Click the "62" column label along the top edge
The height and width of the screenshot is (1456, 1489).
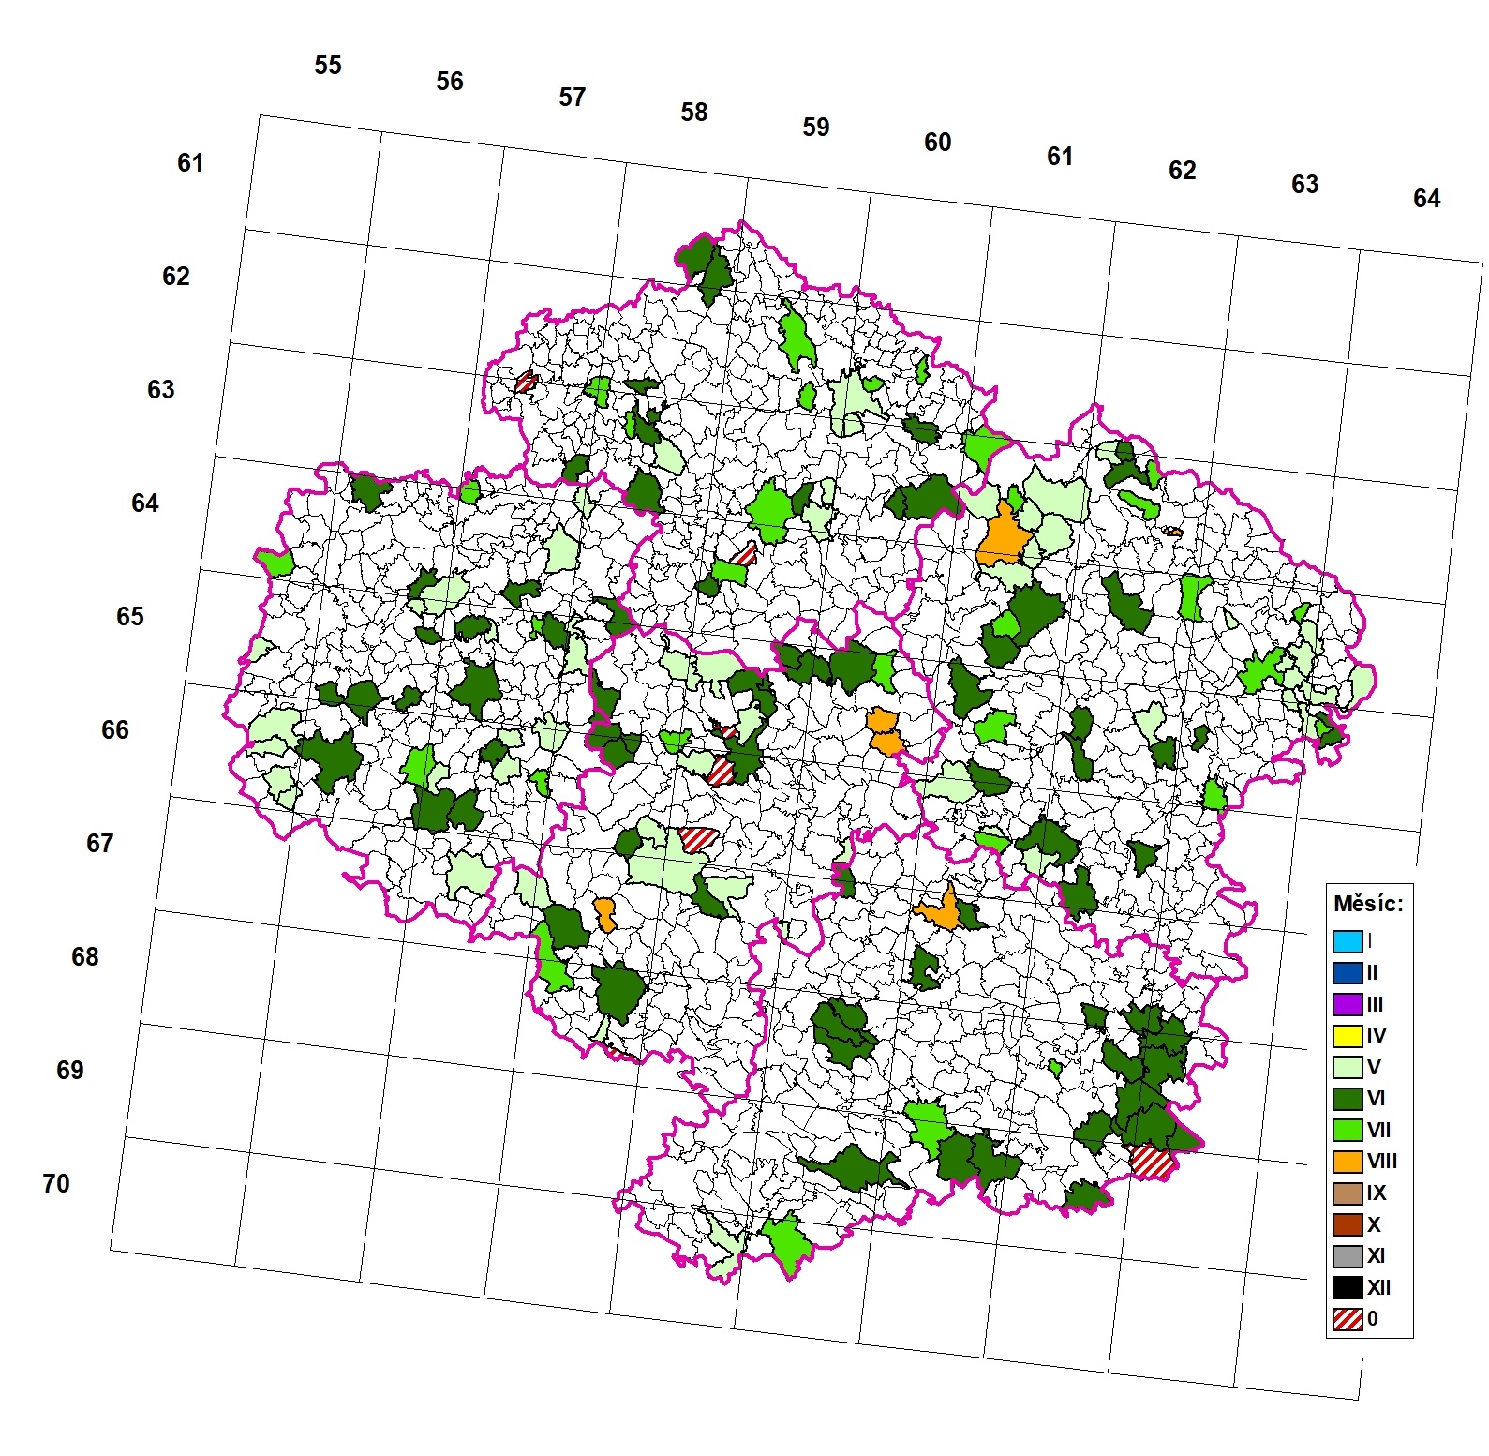[1183, 171]
